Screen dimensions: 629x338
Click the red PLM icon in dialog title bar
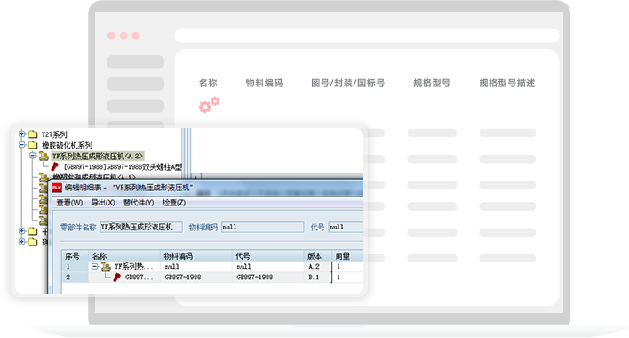pyautogui.click(x=57, y=188)
